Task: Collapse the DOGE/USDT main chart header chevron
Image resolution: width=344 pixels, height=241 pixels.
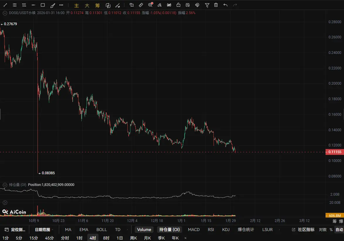Action: 5,13
